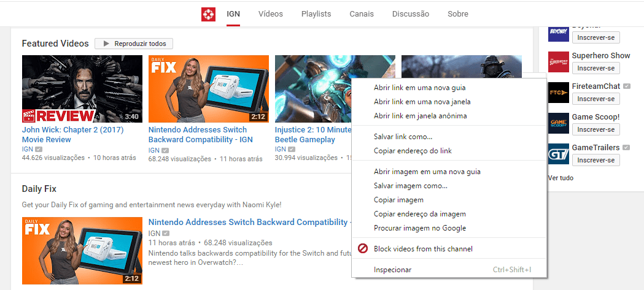Screen dimensions: 644x290
Task: Choose Inspecionar from context menu
Action: 449,270
